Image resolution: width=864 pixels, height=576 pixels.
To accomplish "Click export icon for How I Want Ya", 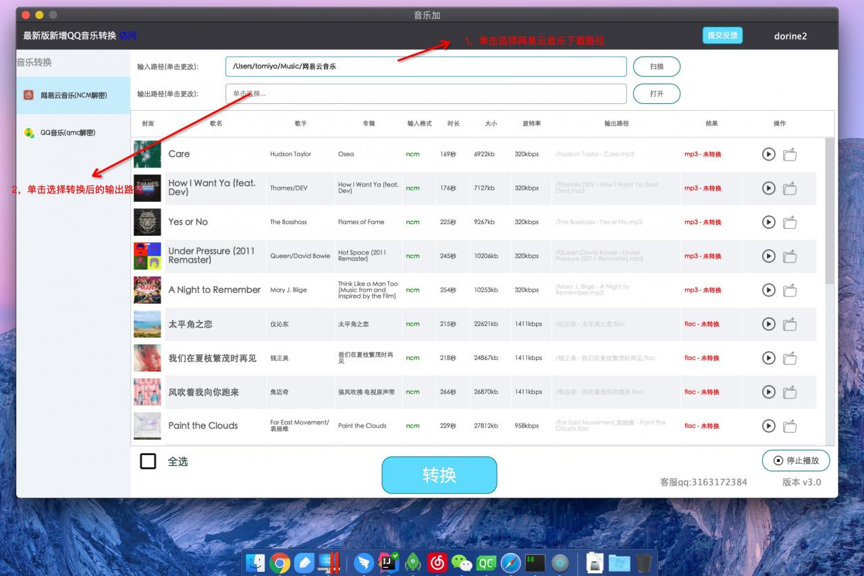I will [790, 188].
